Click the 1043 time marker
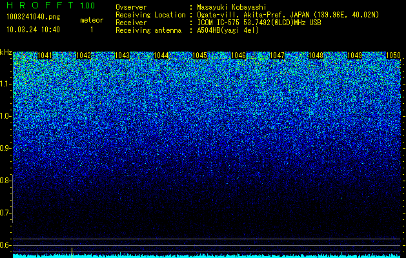Viewport: 406px width, 258px height. (122, 55)
